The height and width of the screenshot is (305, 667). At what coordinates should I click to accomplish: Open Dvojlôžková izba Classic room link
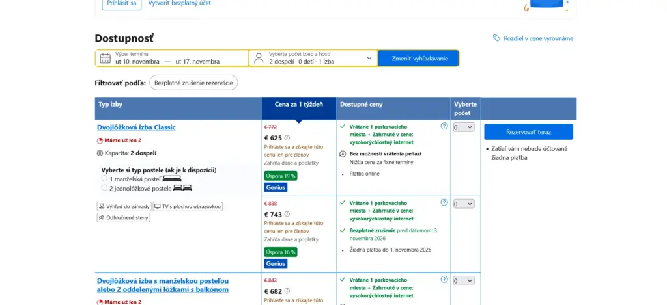pos(136,127)
